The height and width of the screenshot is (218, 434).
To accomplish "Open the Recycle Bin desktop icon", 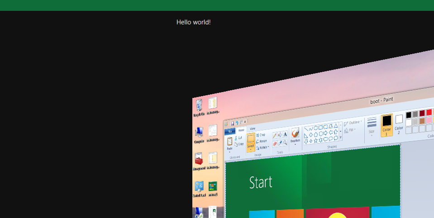I will [199, 105].
